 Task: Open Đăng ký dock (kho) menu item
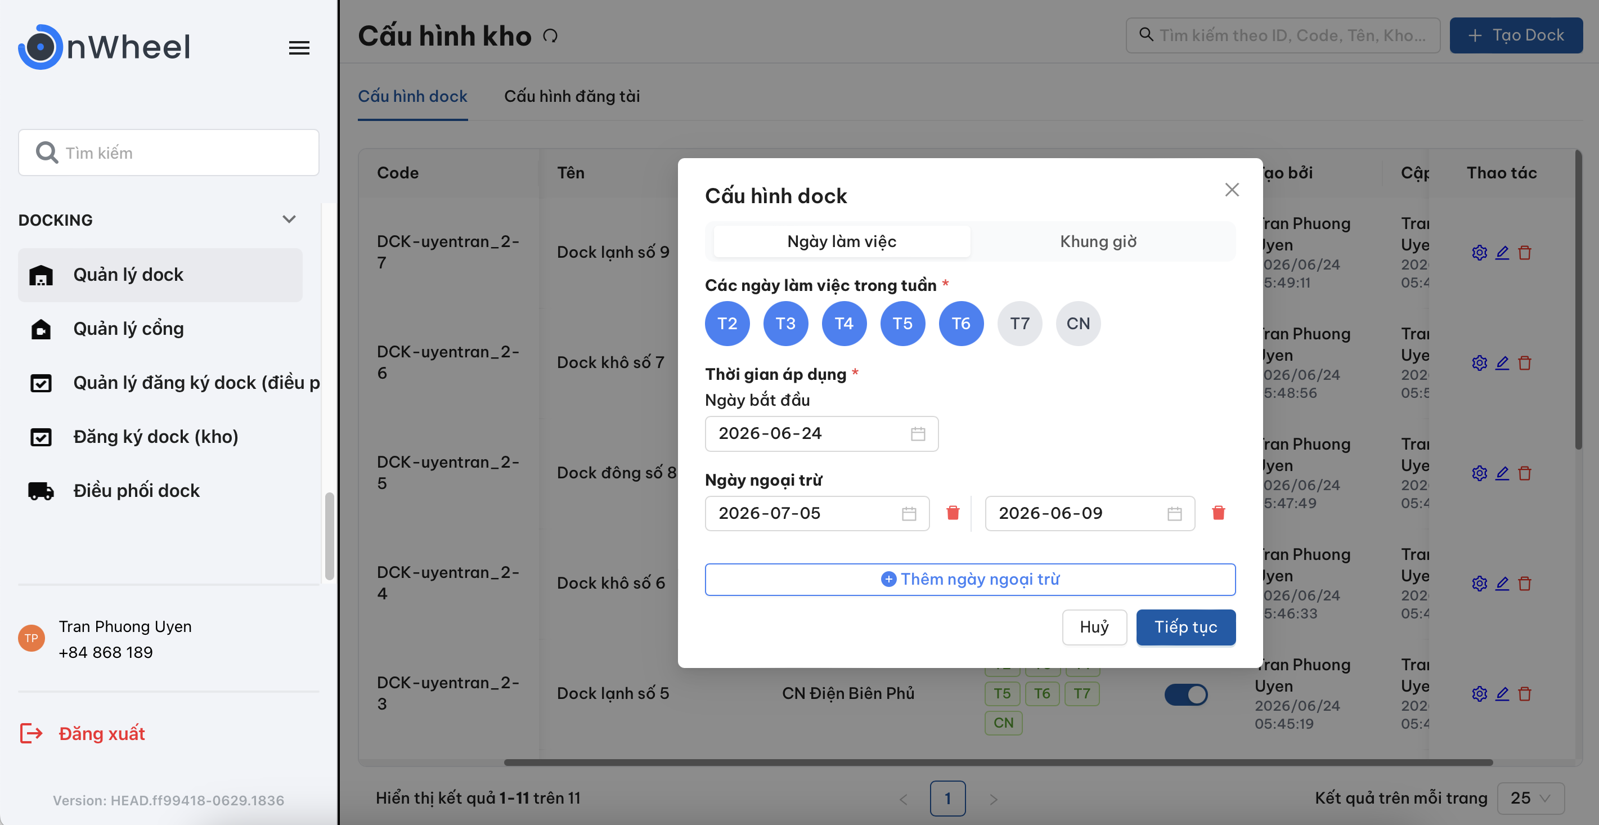click(160, 437)
